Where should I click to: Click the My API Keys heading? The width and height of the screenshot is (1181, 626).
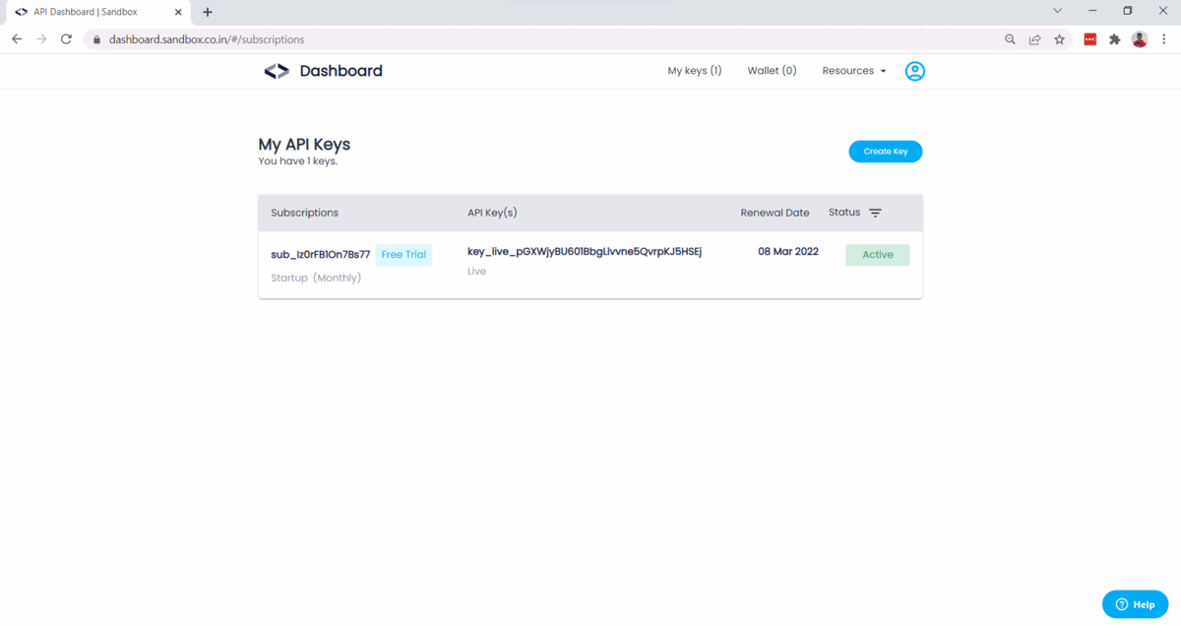304,145
